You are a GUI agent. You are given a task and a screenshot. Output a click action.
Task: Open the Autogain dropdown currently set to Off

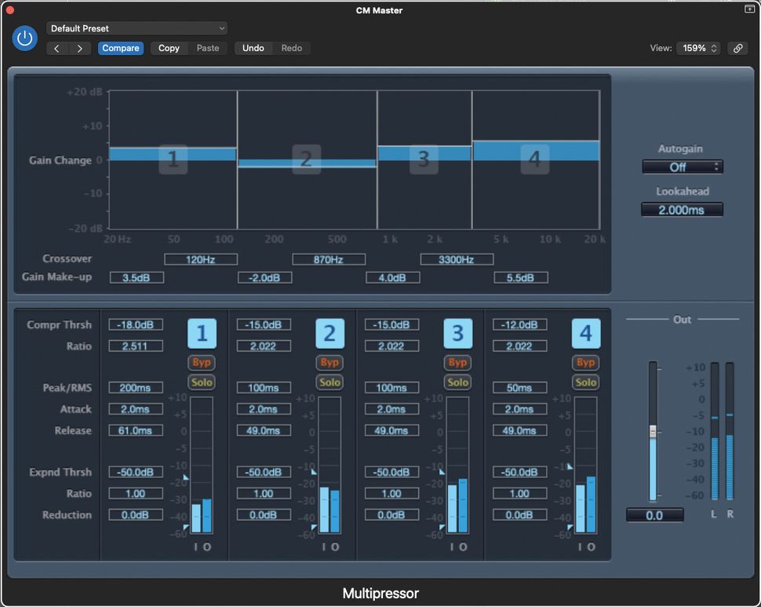click(682, 166)
